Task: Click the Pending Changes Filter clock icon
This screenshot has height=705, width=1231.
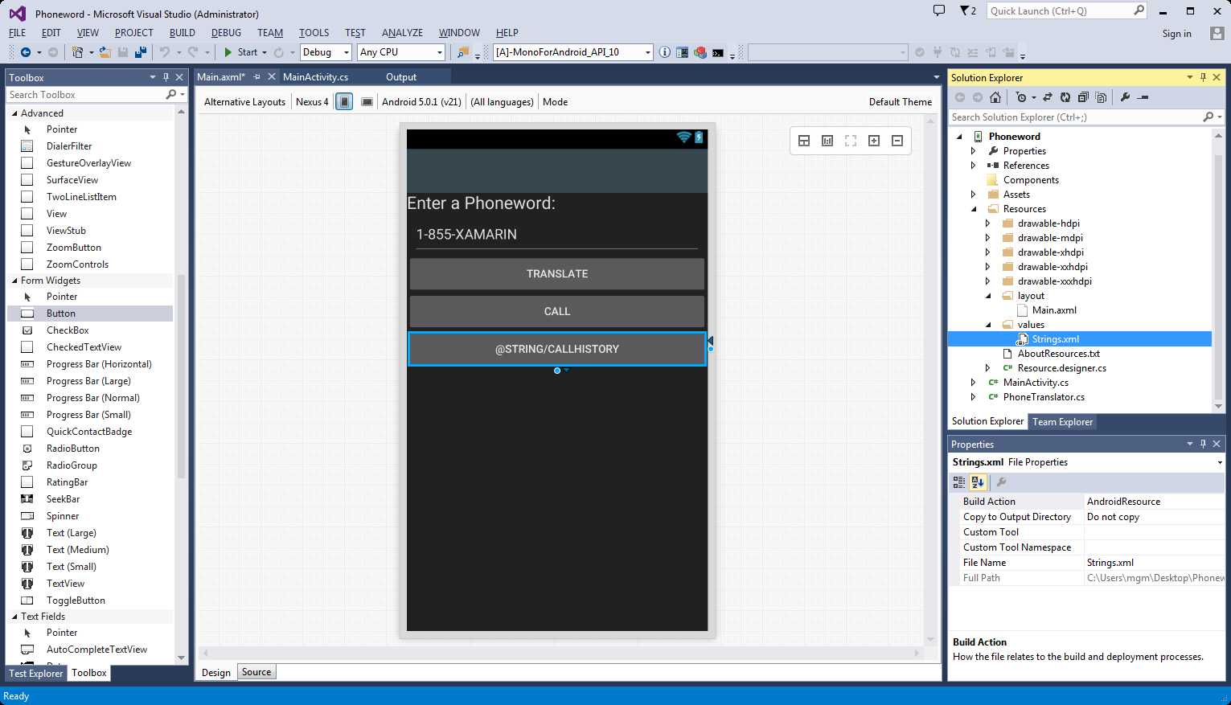Action: tap(1021, 97)
